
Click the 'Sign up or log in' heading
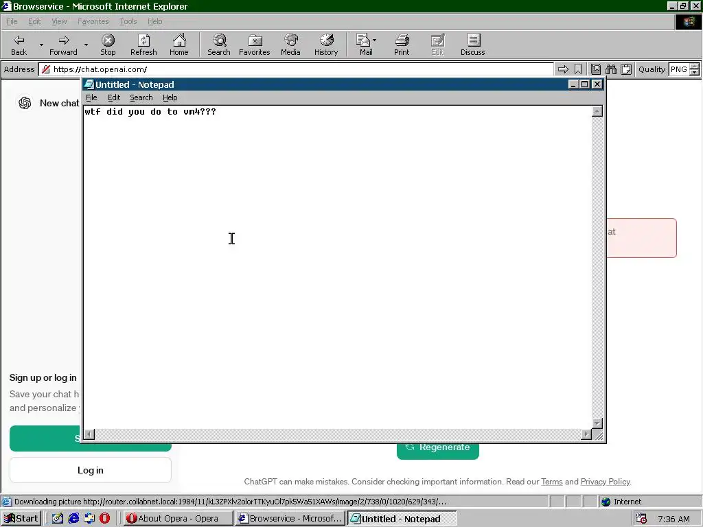[x=43, y=378]
